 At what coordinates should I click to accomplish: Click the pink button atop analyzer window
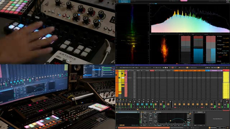click(184, 1)
